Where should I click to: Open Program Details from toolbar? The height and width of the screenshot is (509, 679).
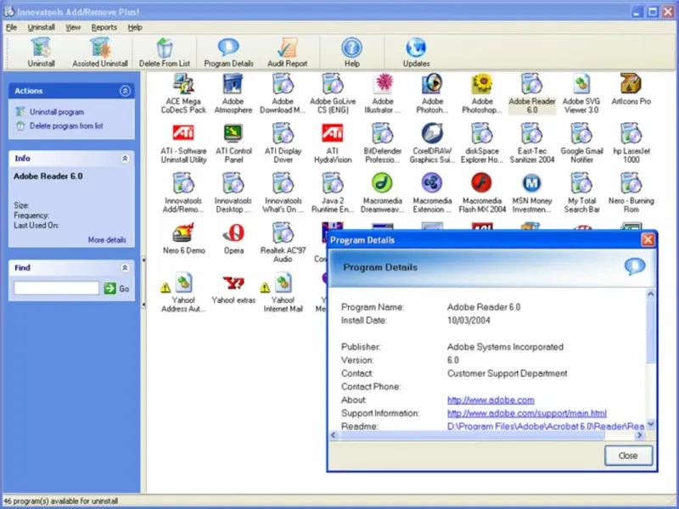pyautogui.click(x=228, y=53)
